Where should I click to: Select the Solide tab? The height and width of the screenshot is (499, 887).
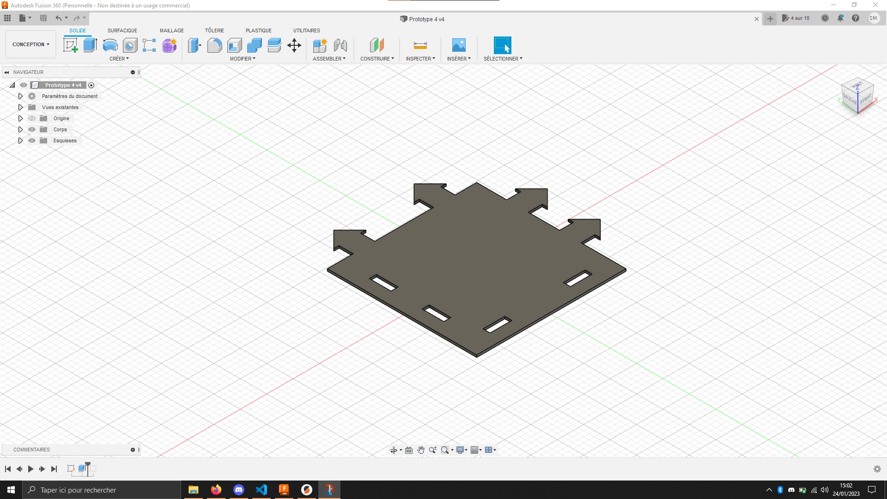tap(78, 30)
